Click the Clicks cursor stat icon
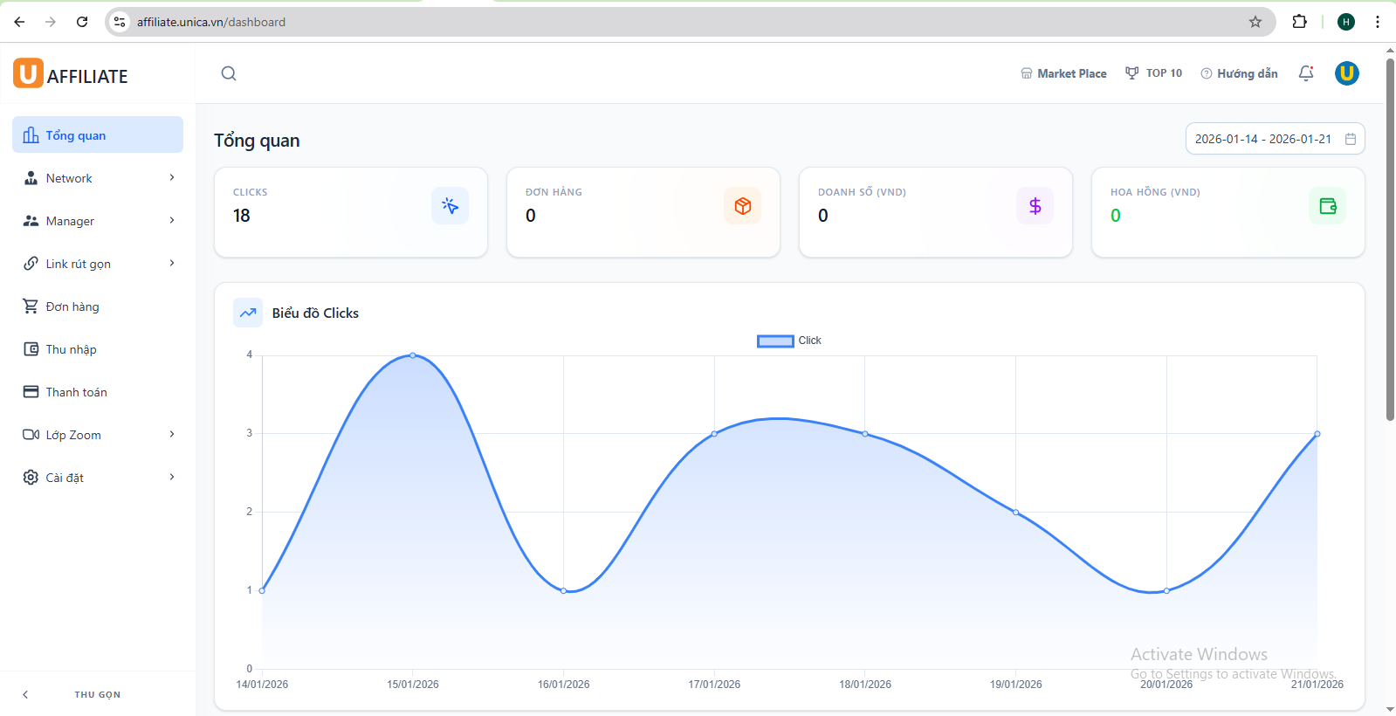 click(x=450, y=206)
